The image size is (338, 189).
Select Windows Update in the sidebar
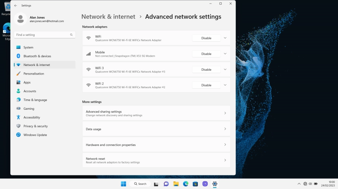[x=45, y=135]
